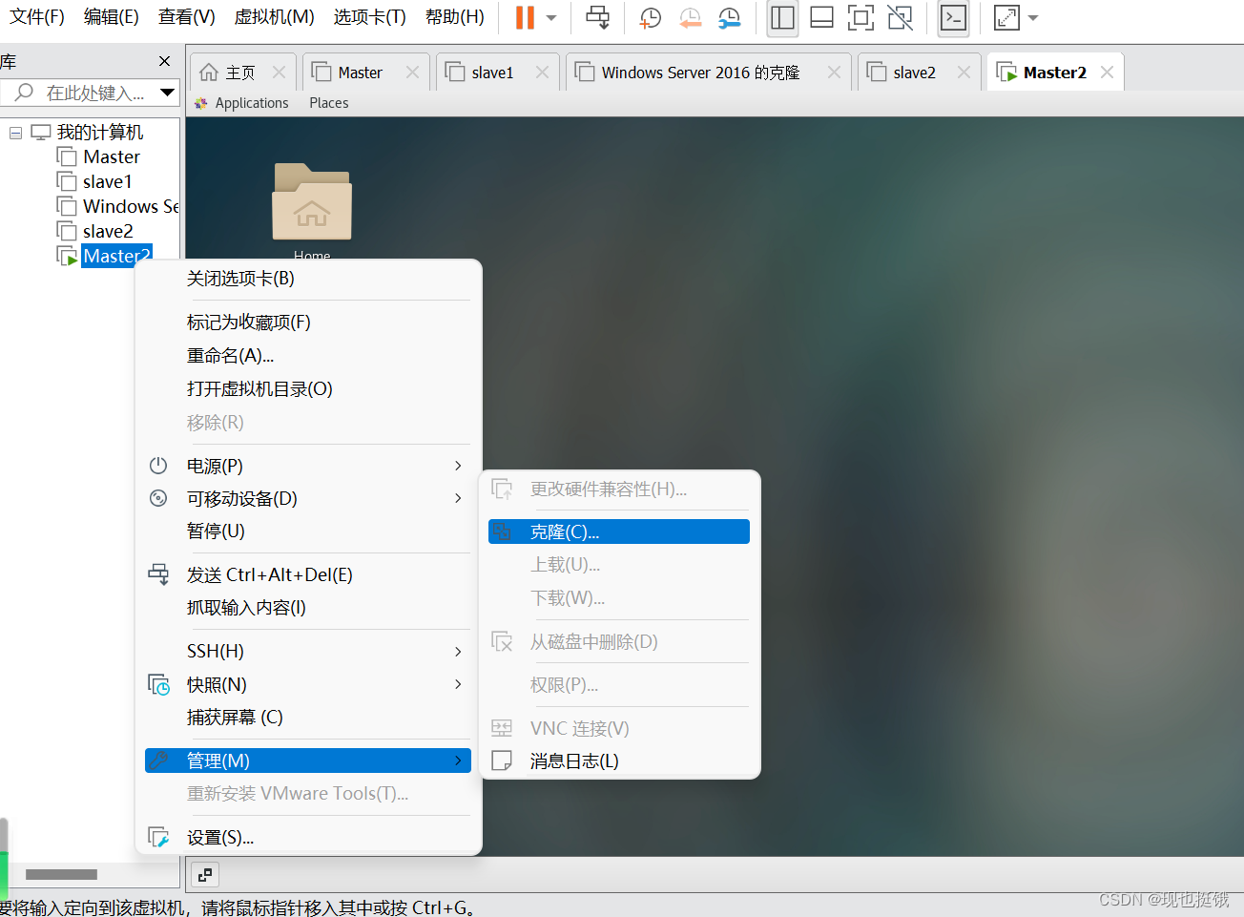
Task: Expand the 电源(P) submenu
Action: click(x=308, y=466)
